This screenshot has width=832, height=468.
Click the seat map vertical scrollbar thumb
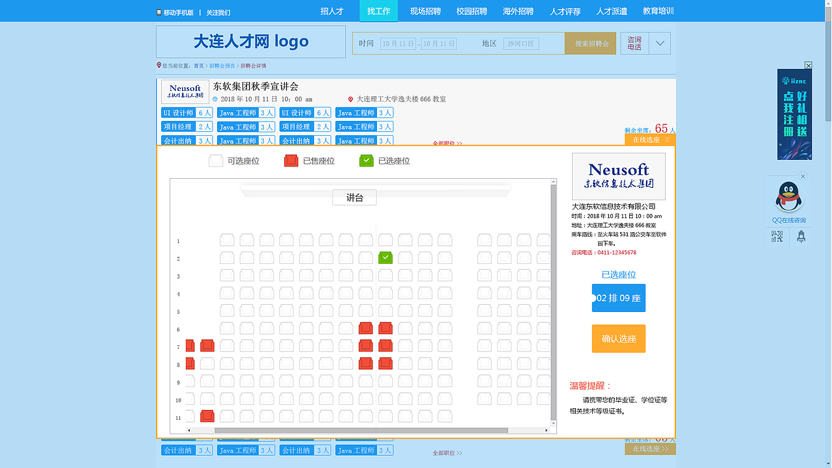554,302
